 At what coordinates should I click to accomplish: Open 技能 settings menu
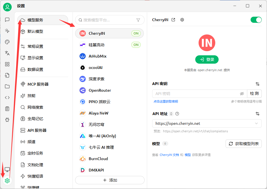(x=43, y=96)
